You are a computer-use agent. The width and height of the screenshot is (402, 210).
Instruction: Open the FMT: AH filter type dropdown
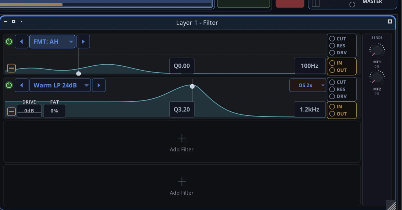coord(52,42)
